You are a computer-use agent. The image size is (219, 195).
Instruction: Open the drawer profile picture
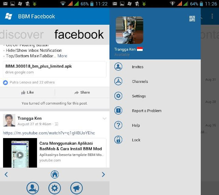pyautogui.click(x=129, y=30)
